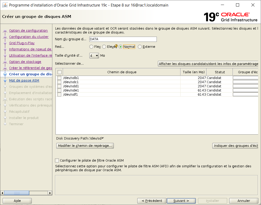Open the Afficher les disques candidats dropdown
This screenshot has height=205, width=261.
(208, 64)
